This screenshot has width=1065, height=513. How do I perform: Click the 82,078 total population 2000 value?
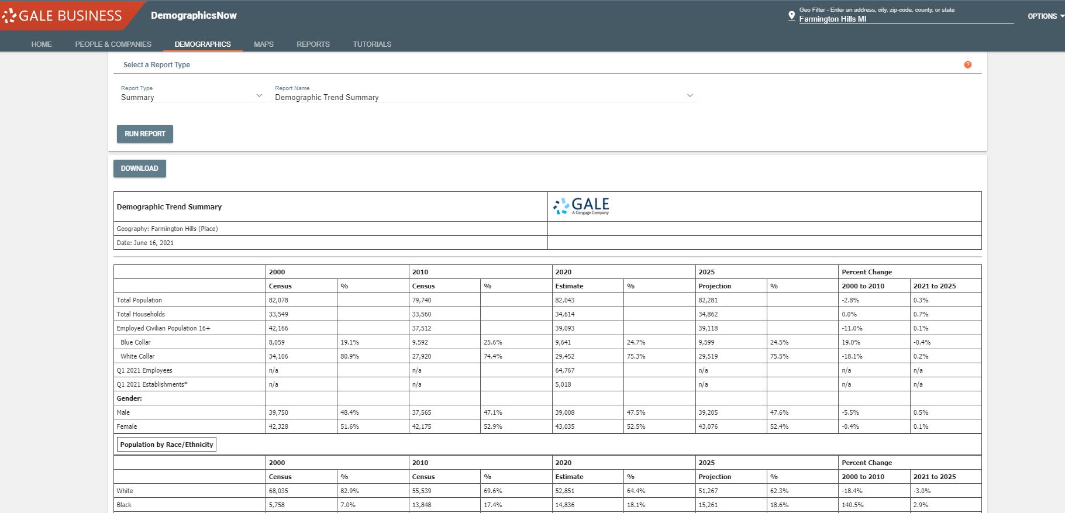click(278, 300)
